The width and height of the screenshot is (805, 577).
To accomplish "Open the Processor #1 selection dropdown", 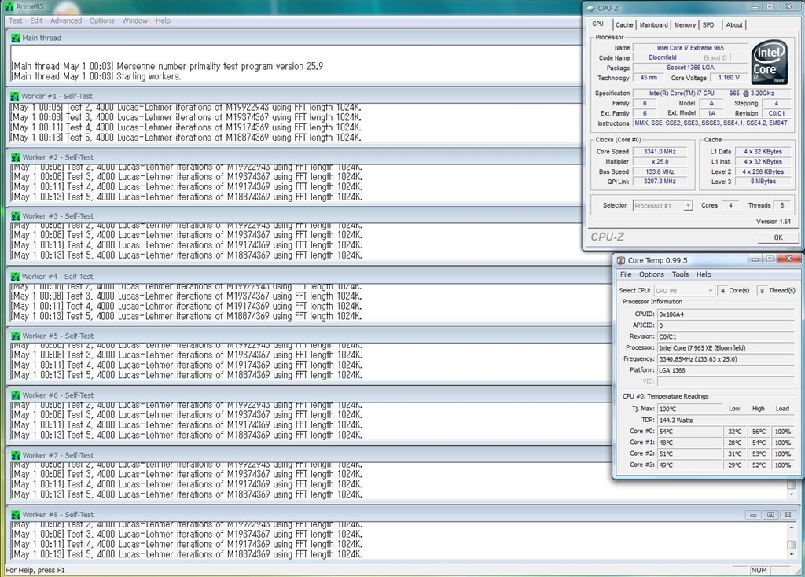I will [x=663, y=206].
